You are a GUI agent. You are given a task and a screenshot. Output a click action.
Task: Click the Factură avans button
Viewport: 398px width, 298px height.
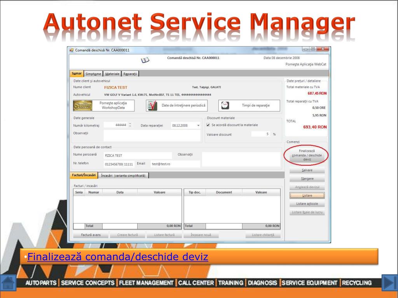(x=91, y=235)
